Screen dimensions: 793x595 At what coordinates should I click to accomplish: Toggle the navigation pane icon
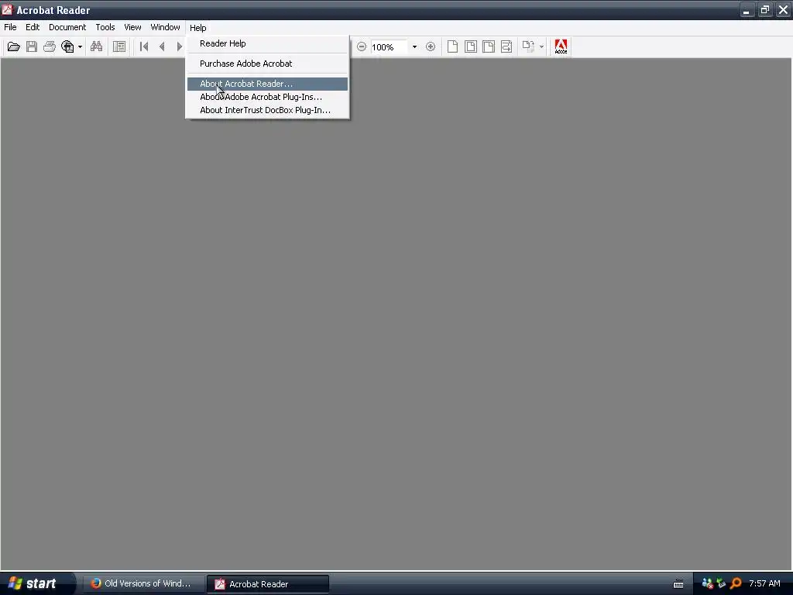pos(119,47)
